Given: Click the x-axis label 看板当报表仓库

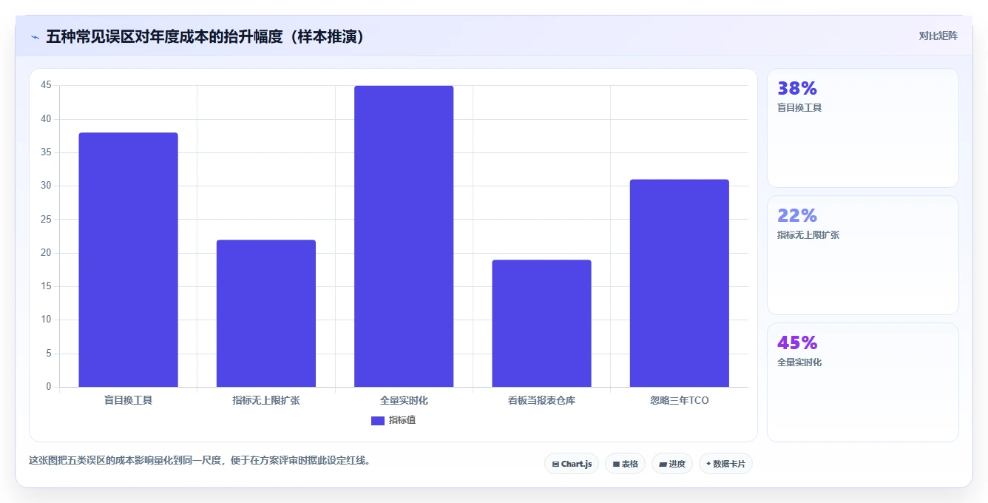Looking at the screenshot, I should (541, 400).
